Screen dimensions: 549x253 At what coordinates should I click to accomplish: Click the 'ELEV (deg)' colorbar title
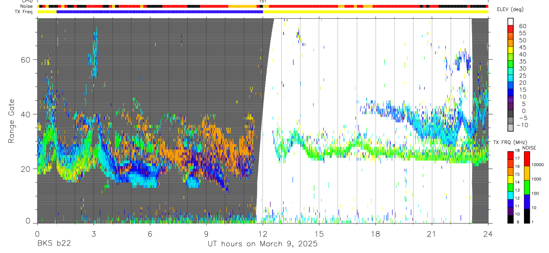click(510, 9)
